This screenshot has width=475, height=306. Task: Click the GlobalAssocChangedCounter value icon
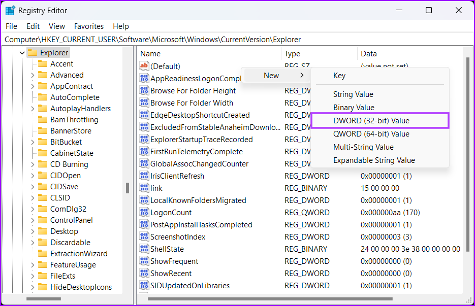144,164
